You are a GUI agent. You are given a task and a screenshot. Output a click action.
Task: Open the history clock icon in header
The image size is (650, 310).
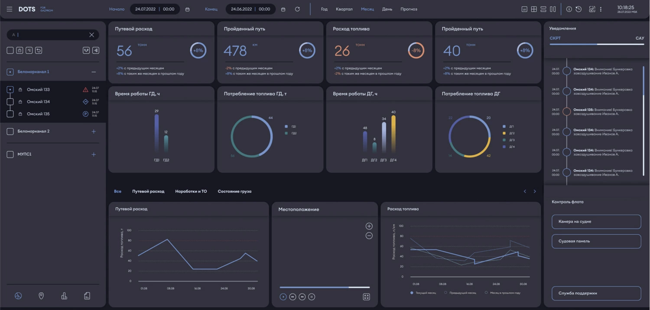[578, 9]
